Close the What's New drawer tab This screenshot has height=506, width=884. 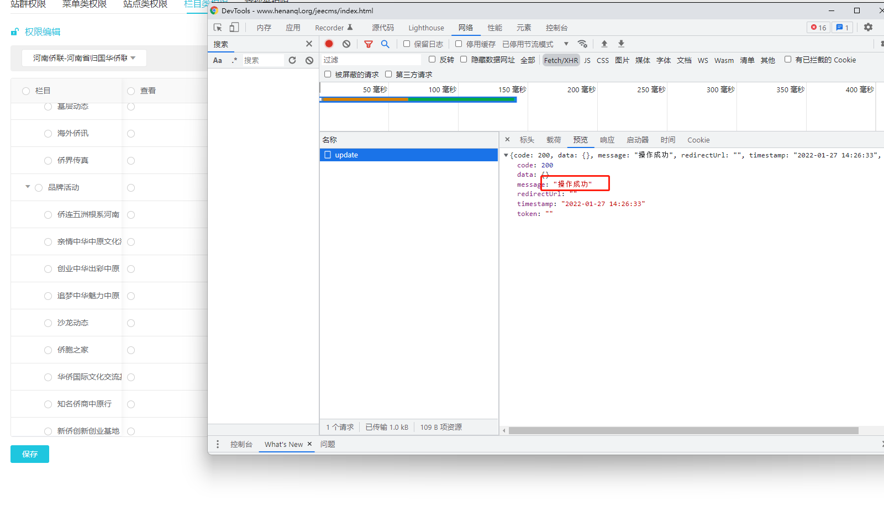click(x=309, y=444)
